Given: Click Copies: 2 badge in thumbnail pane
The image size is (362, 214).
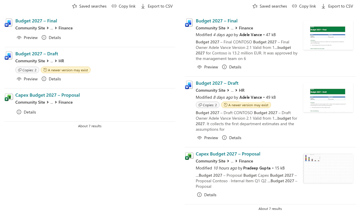Looking at the screenshot, I should (208, 105).
